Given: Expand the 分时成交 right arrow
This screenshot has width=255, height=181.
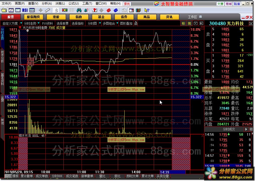Looking at the screenshot, I should (246, 129).
